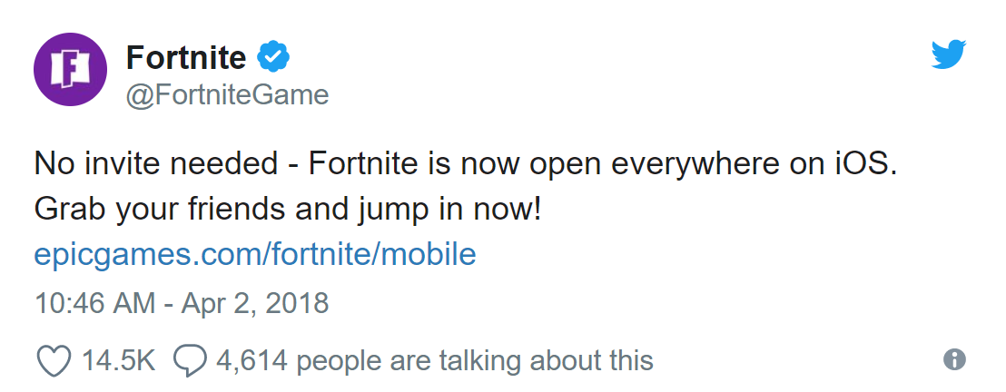The image size is (1006, 392).
Task: Open the Fortnite display name profile
Action: 186,58
